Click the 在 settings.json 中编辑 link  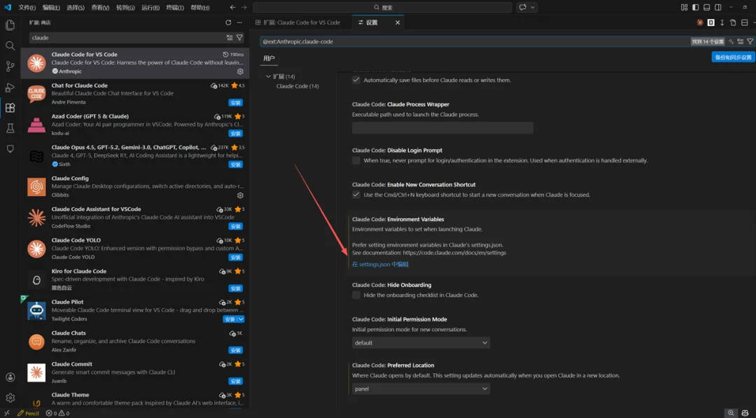click(x=380, y=265)
